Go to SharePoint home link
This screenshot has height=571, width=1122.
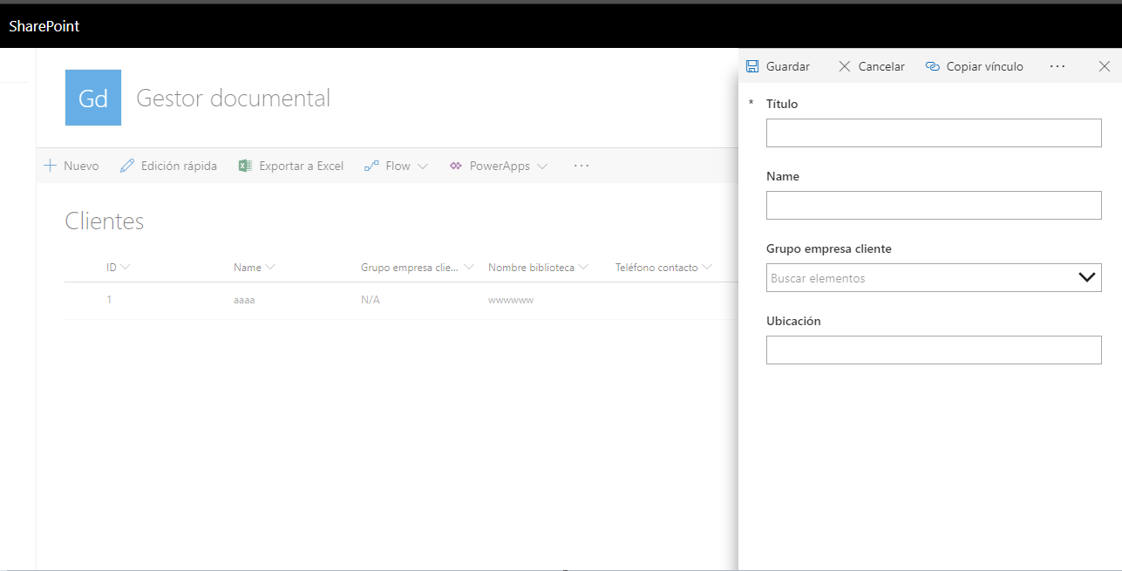[x=44, y=26]
